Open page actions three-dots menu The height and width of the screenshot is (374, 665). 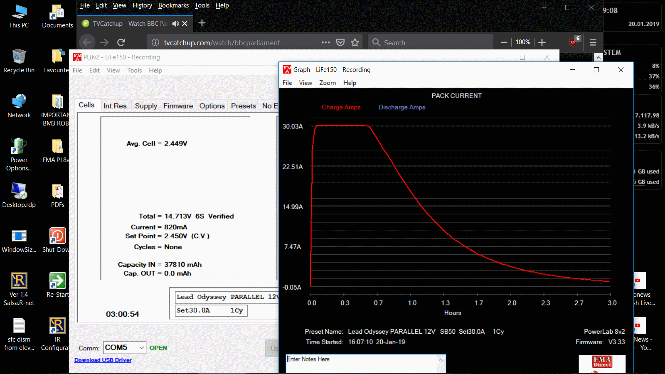[326, 42]
